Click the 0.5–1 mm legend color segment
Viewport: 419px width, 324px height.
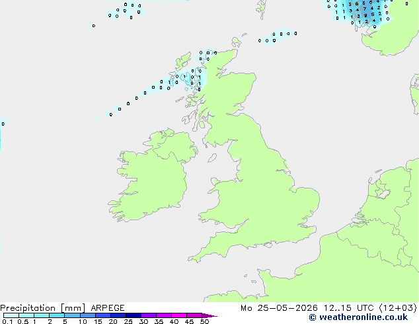26,315
